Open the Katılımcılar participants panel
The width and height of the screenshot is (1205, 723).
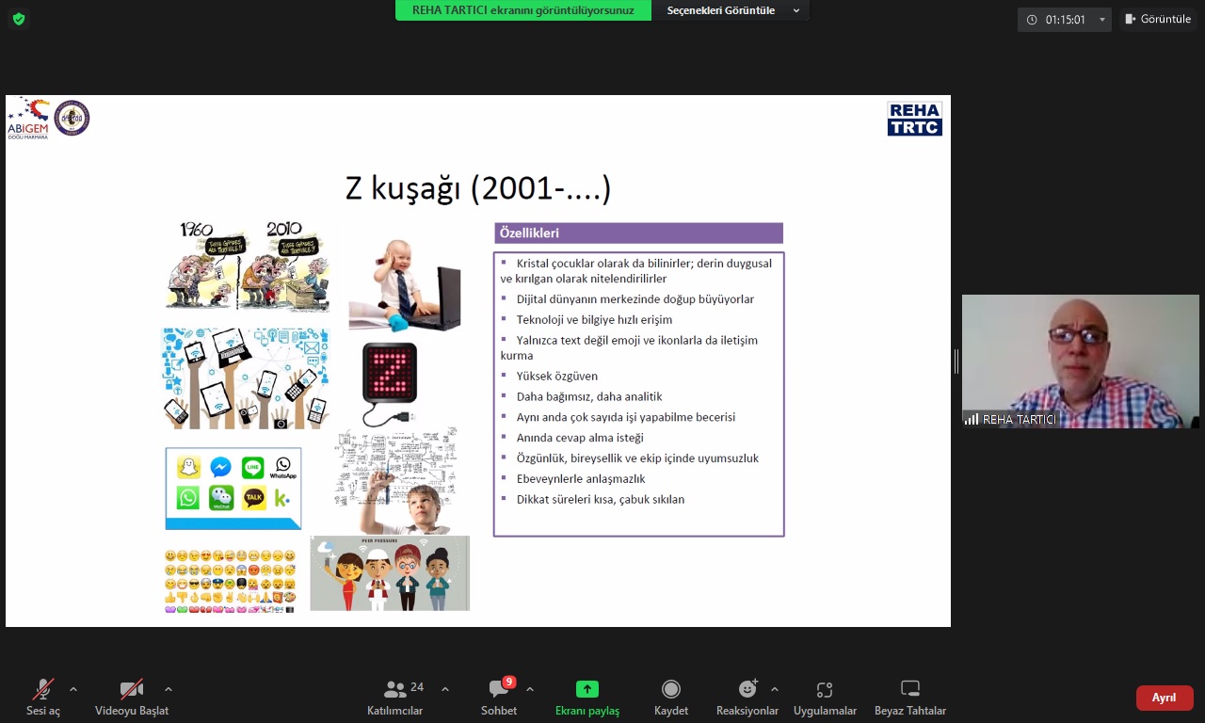point(395,697)
